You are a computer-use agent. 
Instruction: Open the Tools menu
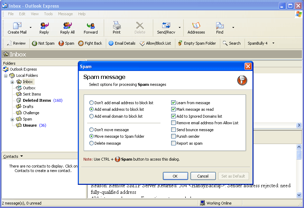[x=48, y=14]
